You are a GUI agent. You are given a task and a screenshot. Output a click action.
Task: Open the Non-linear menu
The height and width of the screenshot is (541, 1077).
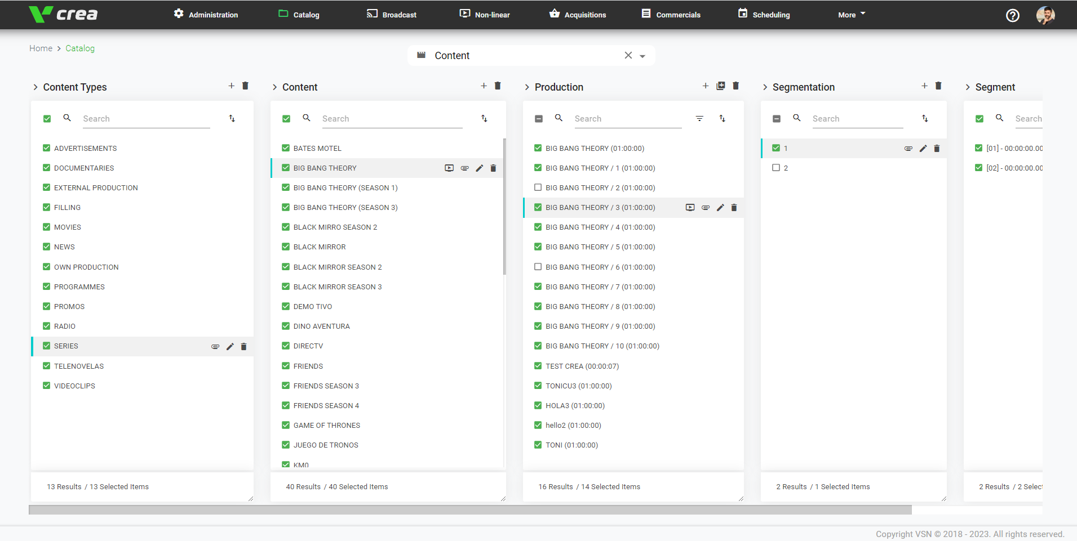pyautogui.click(x=485, y=14)
